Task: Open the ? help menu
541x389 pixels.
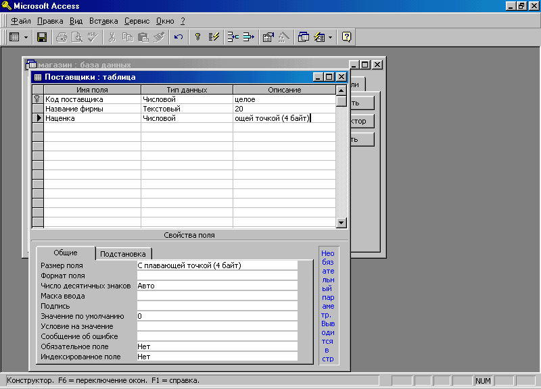Action: pos(183,21)
